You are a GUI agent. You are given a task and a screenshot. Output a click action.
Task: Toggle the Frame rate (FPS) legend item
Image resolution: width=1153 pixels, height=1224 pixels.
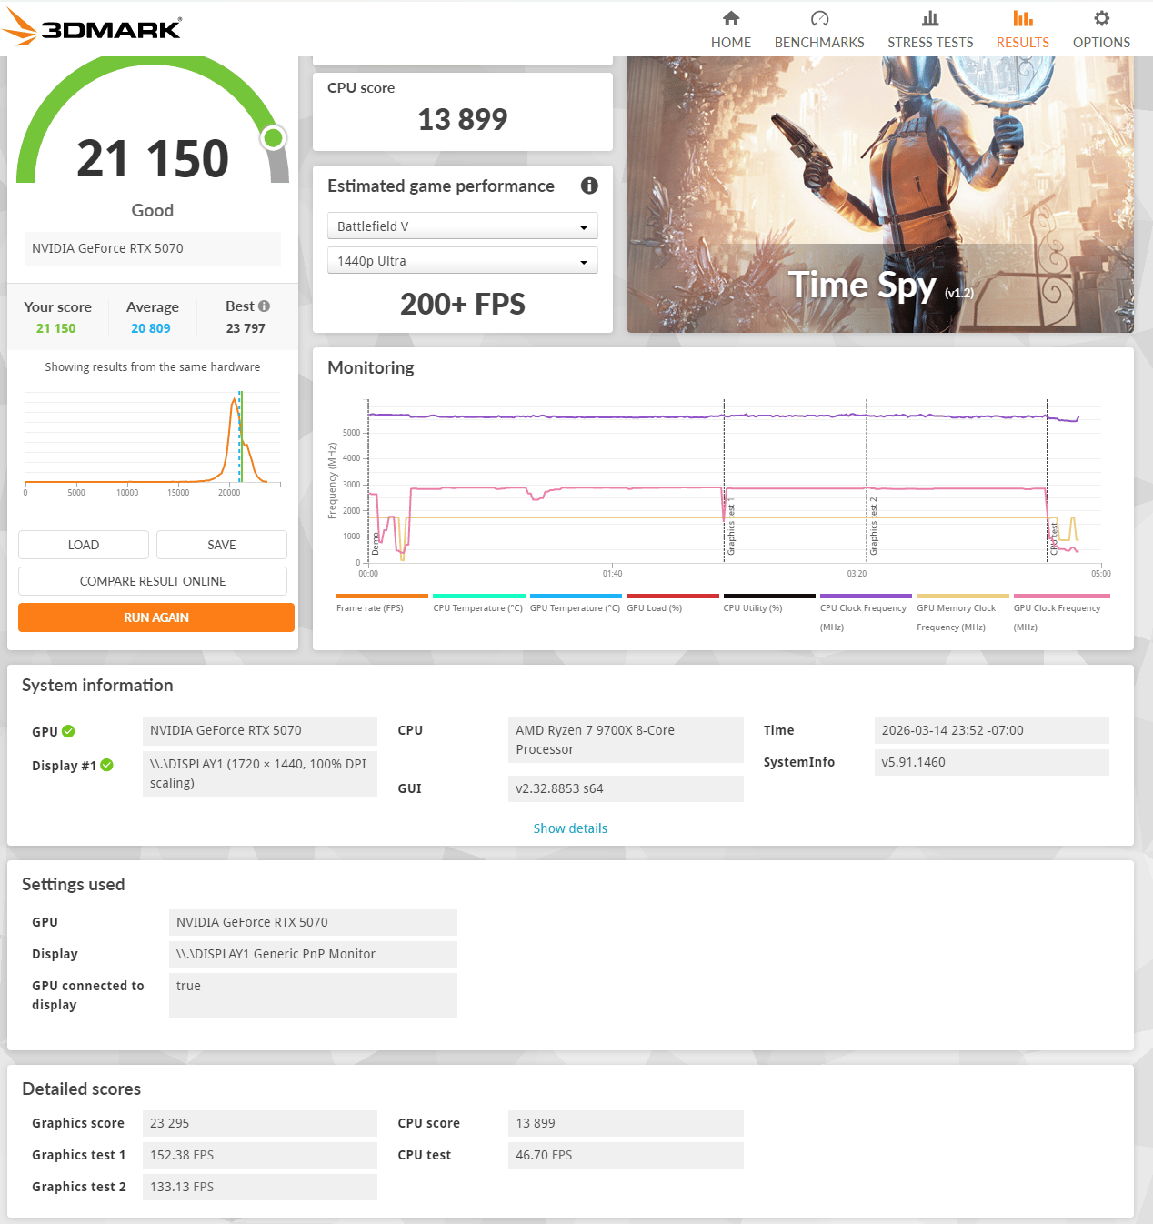(x=382, y=603)
